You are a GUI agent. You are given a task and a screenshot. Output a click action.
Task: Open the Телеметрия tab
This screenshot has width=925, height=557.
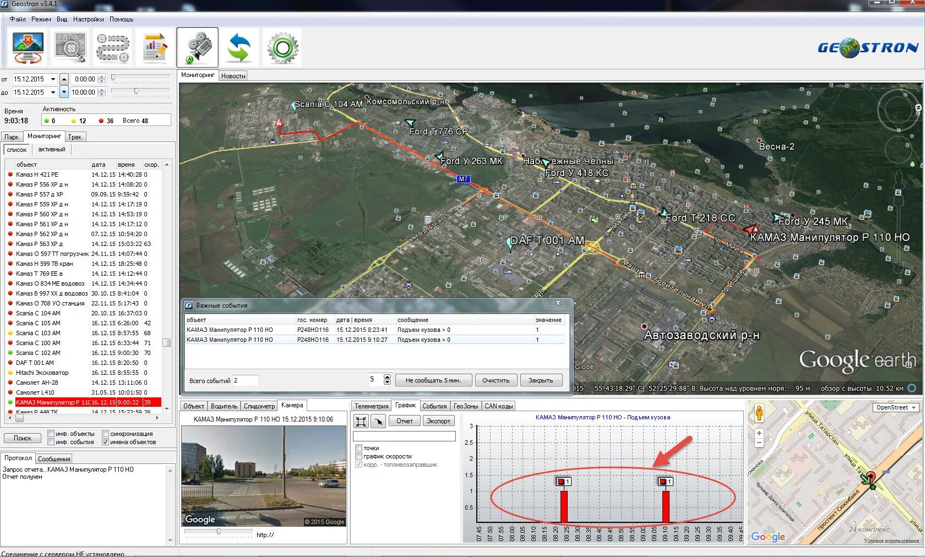tap(371, 406)
